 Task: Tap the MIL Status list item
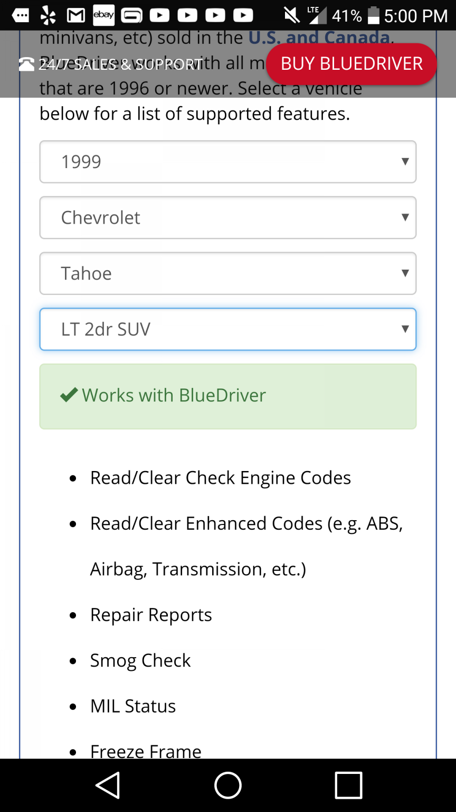click(133, 706)
